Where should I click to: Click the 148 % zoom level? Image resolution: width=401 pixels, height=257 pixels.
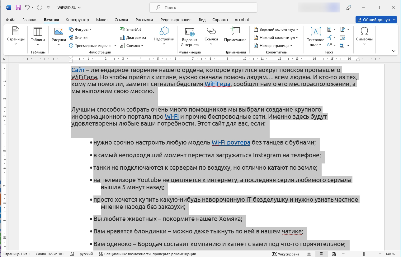click(x=390, y=254)
